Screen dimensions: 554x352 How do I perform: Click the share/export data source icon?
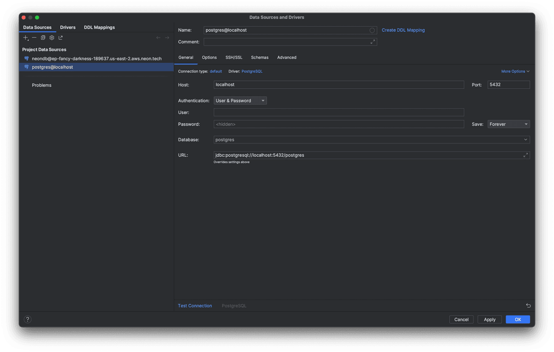click(60, 37)
